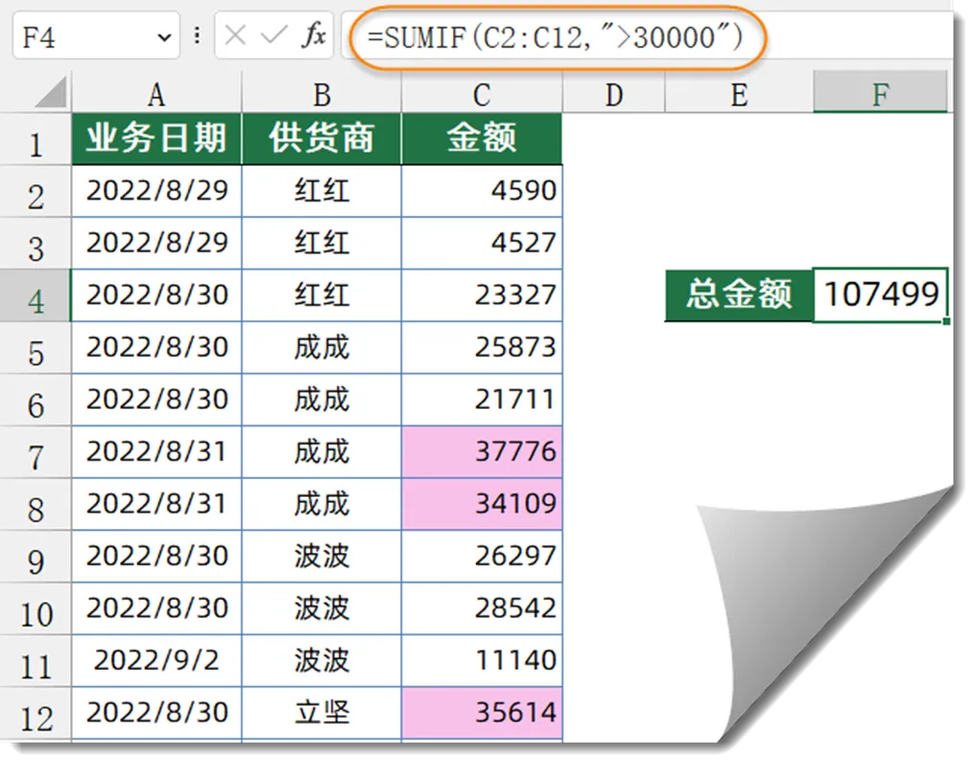The image size is (976, 765).
Task: Select column header A
Action: (x=156, y=93)
